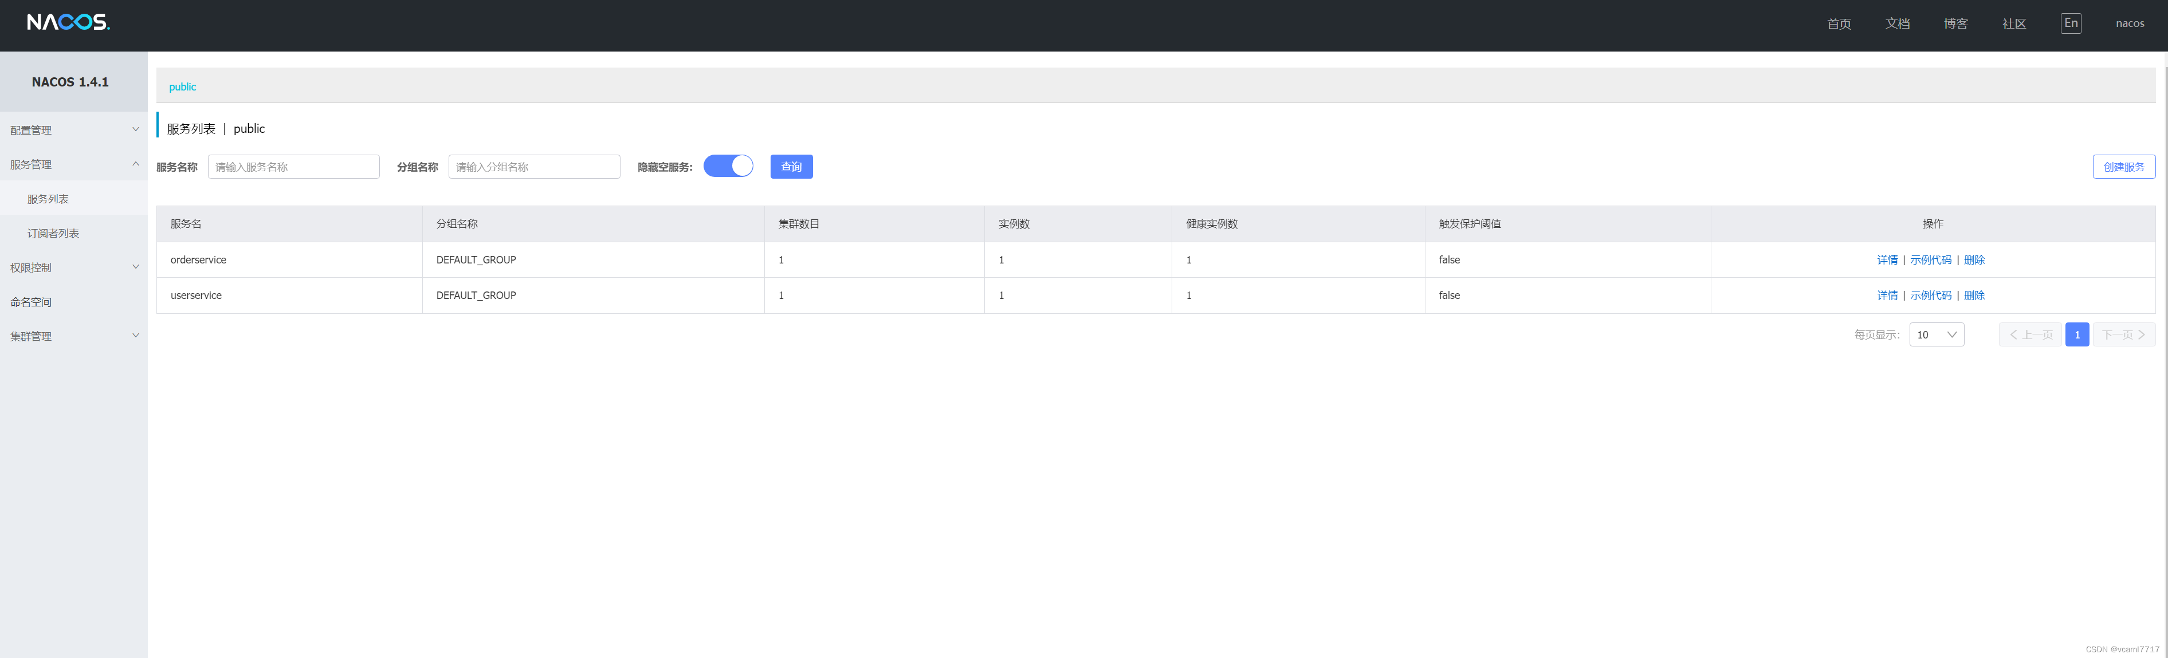
Task: Click the 创建服务 button
Action: 2124,167
